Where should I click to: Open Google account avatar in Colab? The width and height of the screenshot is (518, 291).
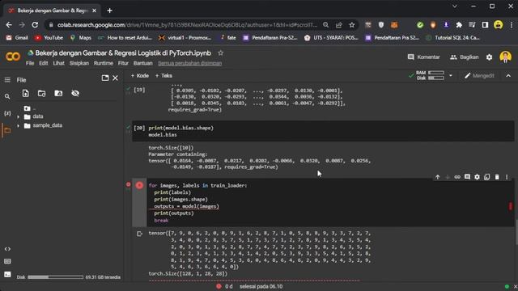[505, 57]
